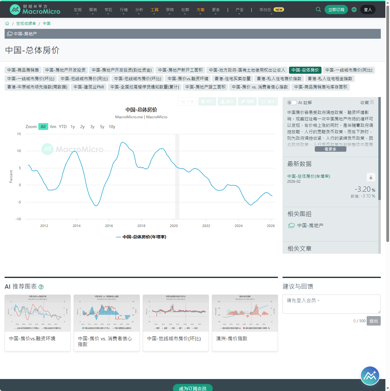The height and width of the screenshot is (391, 390).
Task: Open the search magnifier in the top bar
Action: point(318,10)
